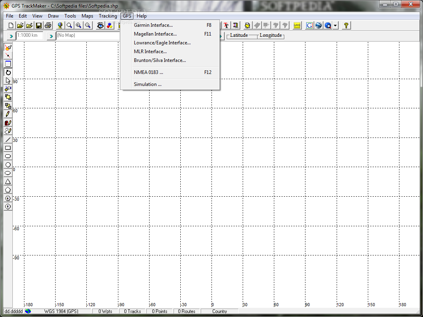Open file using the open folder icon
This screenshot has height=317, width=423.
(x=20, y=25)
